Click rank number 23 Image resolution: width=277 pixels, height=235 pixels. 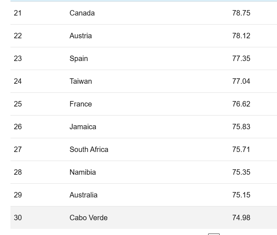[x=18, y=58]
